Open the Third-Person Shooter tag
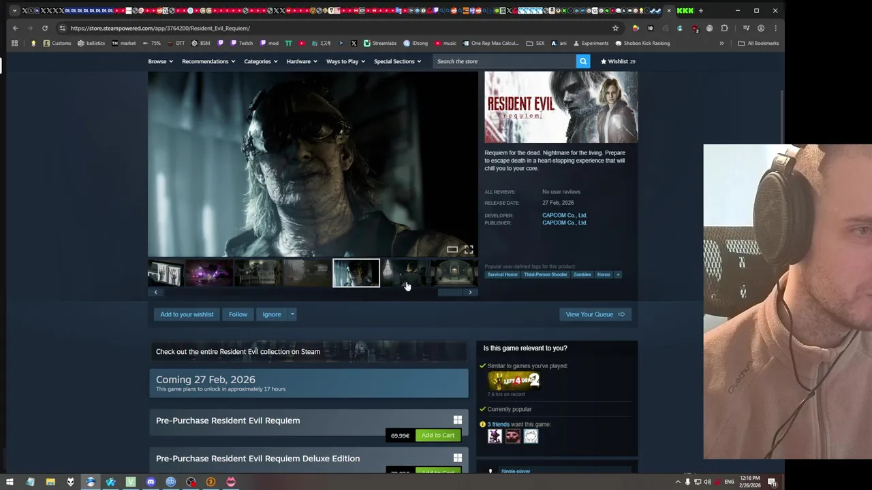Viewport: 872px width, 490px height. [x=545, y=274]
